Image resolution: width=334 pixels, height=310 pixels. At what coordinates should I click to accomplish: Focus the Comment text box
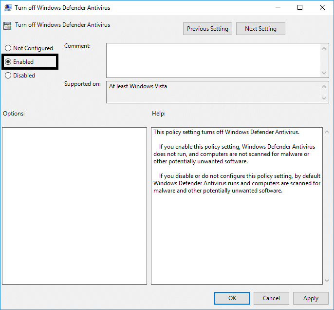pos(213,60)
